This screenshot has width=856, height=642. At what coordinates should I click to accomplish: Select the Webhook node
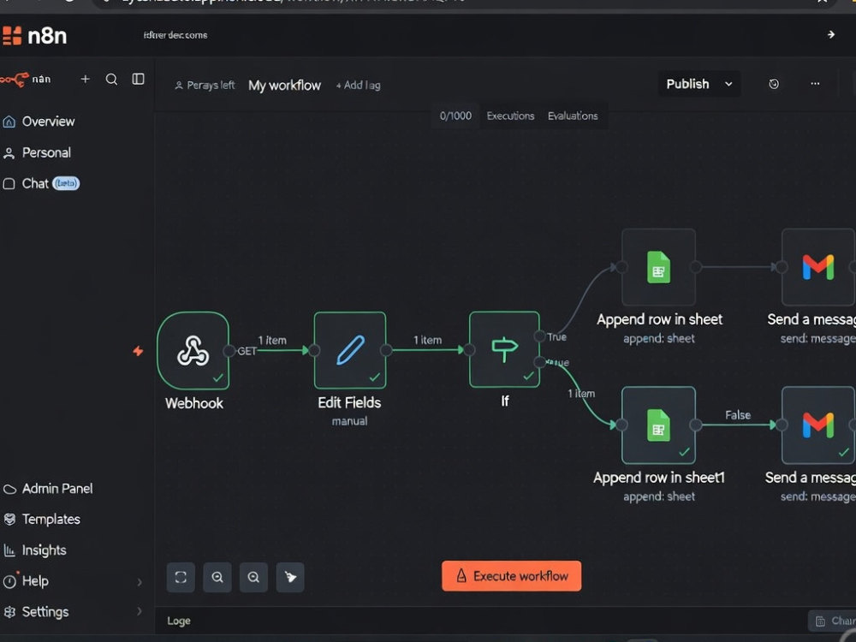tap(193, 350)
